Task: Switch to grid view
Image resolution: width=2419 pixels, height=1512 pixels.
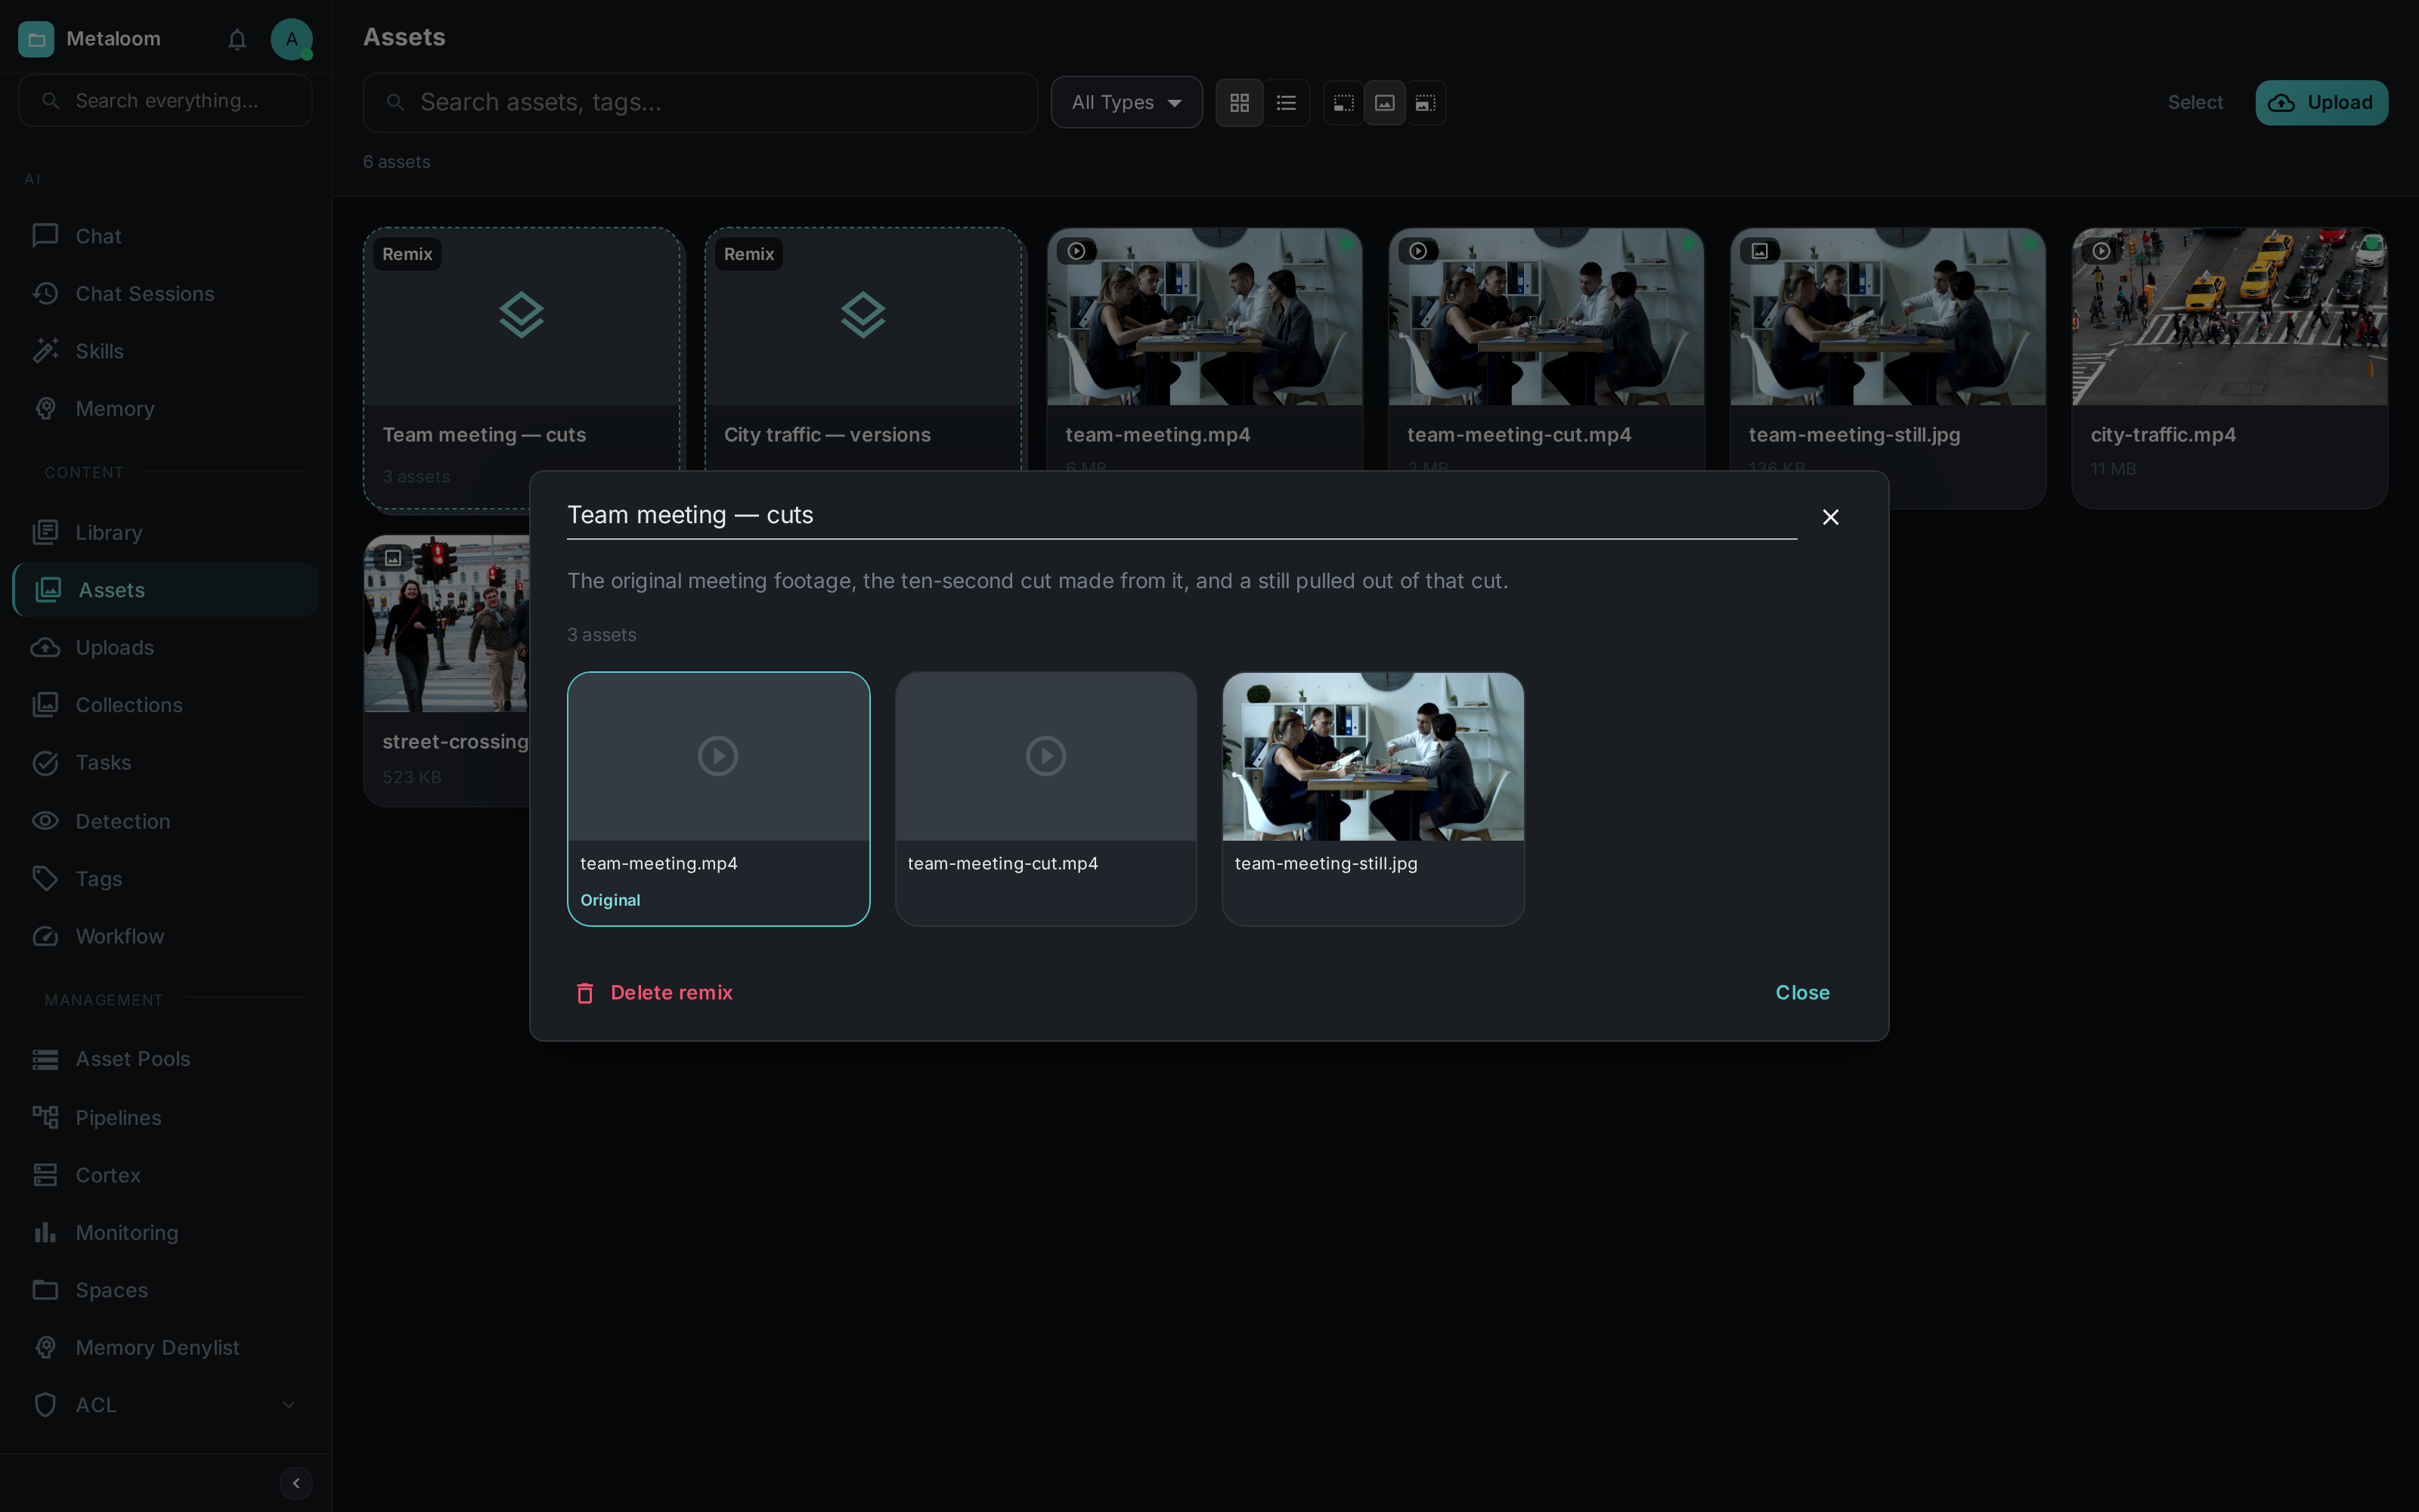Action: point(1240,103)
